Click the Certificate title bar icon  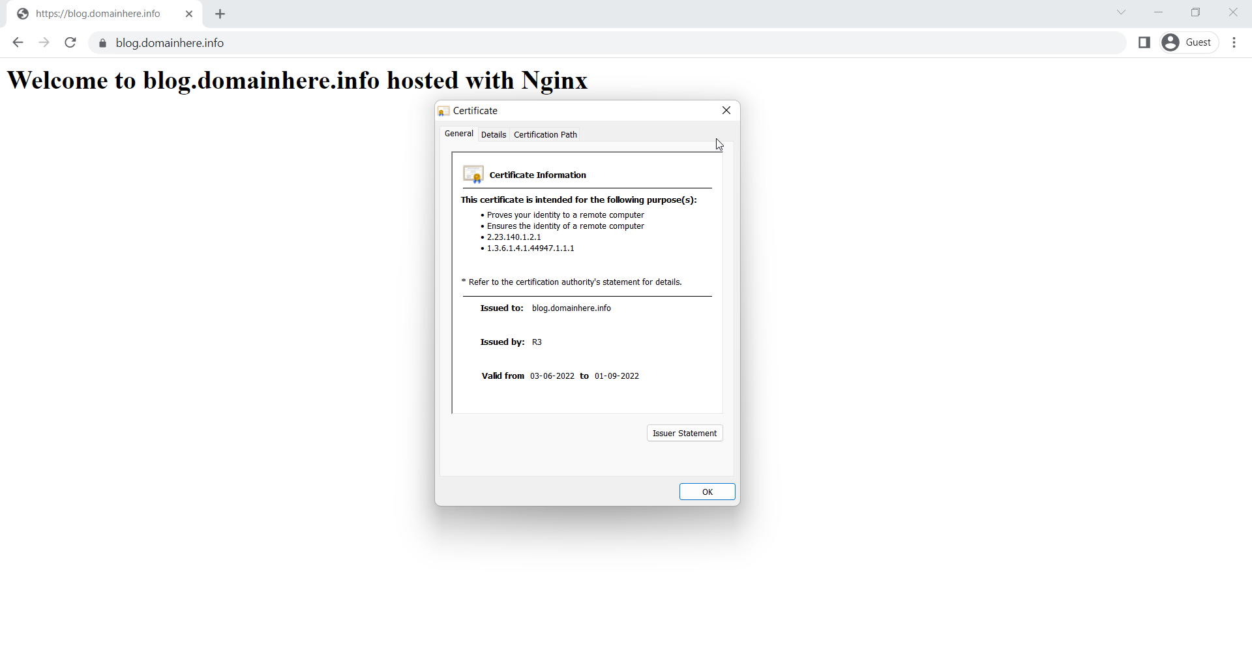(x=443, y=111)
